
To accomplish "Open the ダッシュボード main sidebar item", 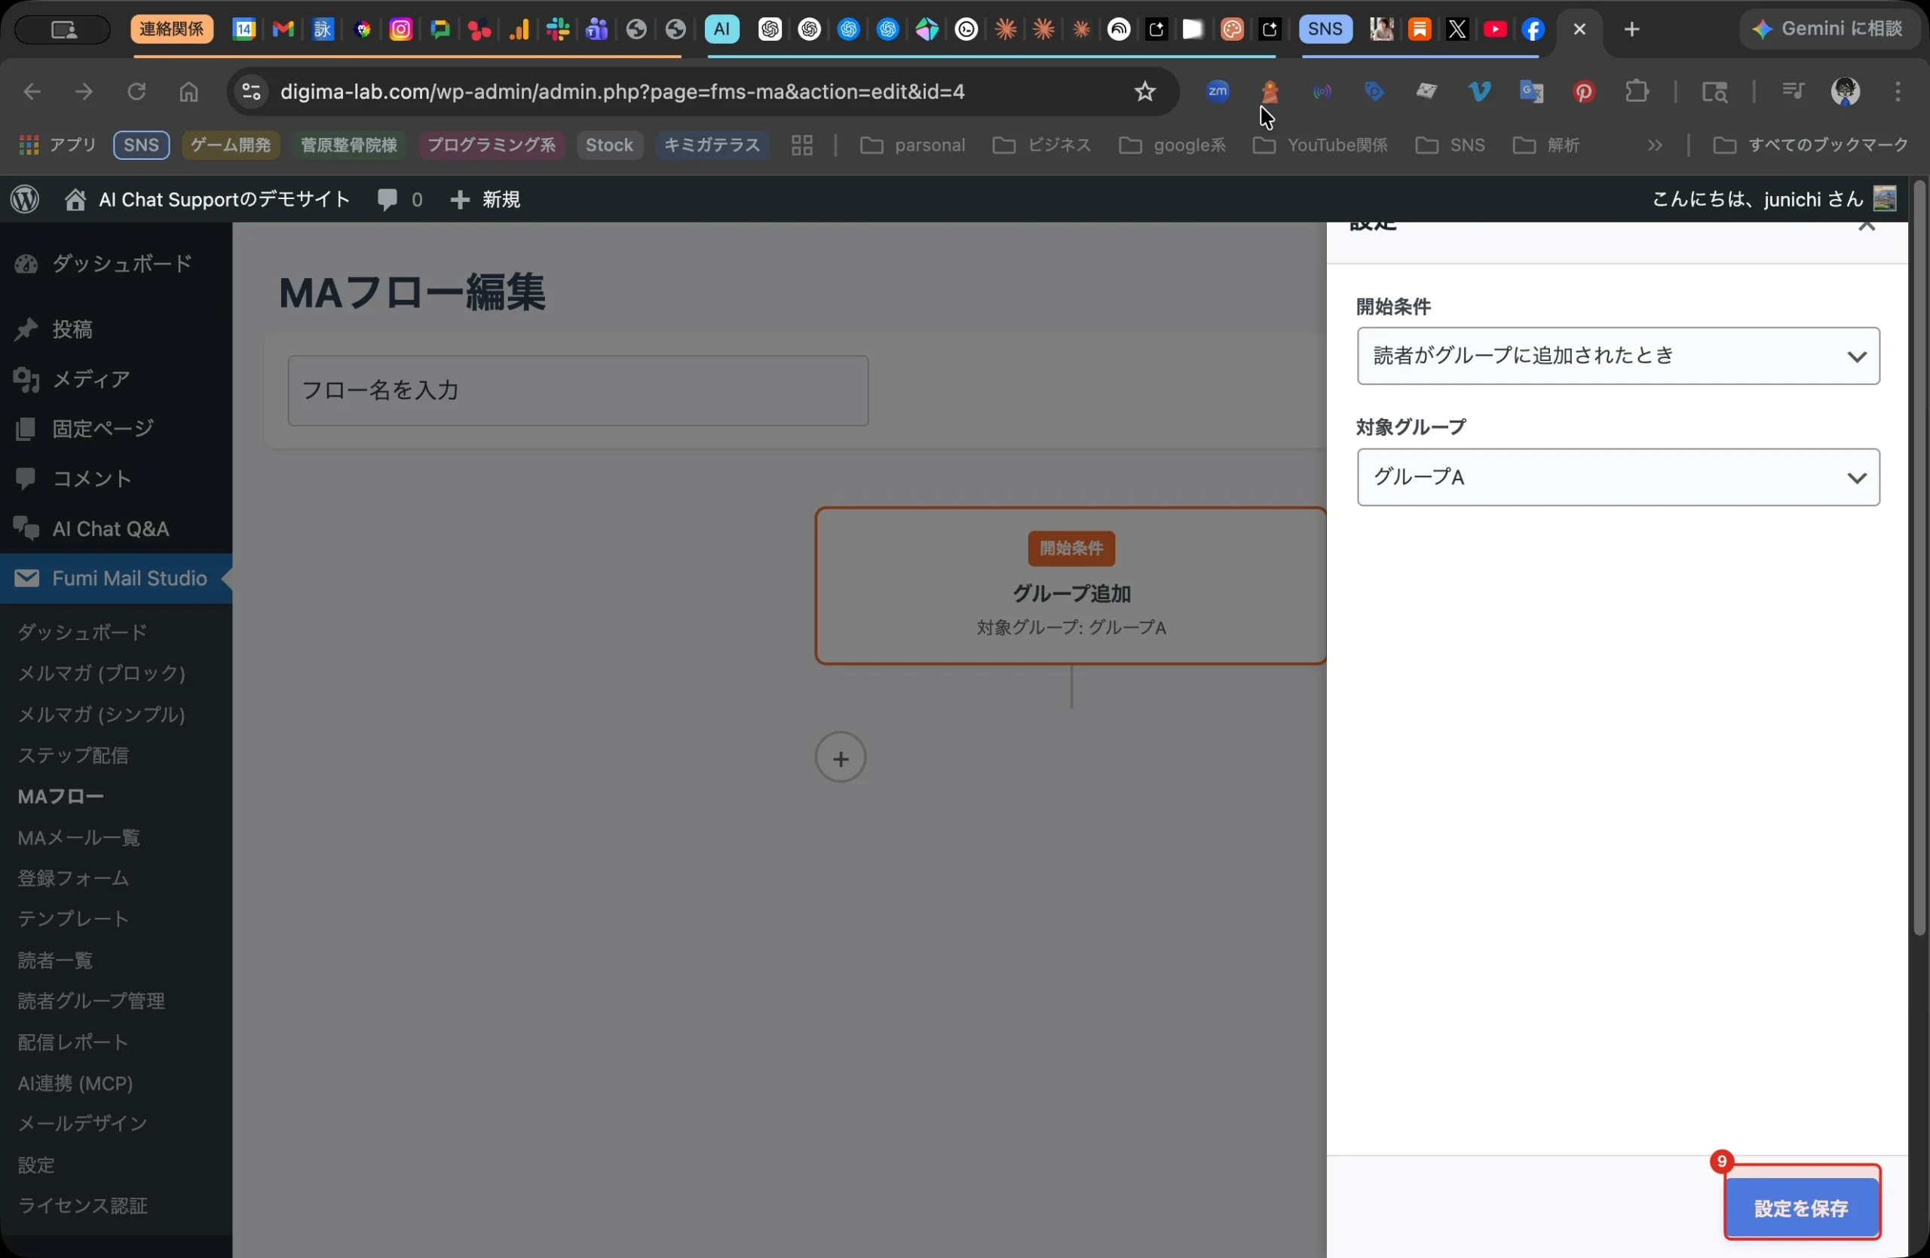I will coord(116,264).
